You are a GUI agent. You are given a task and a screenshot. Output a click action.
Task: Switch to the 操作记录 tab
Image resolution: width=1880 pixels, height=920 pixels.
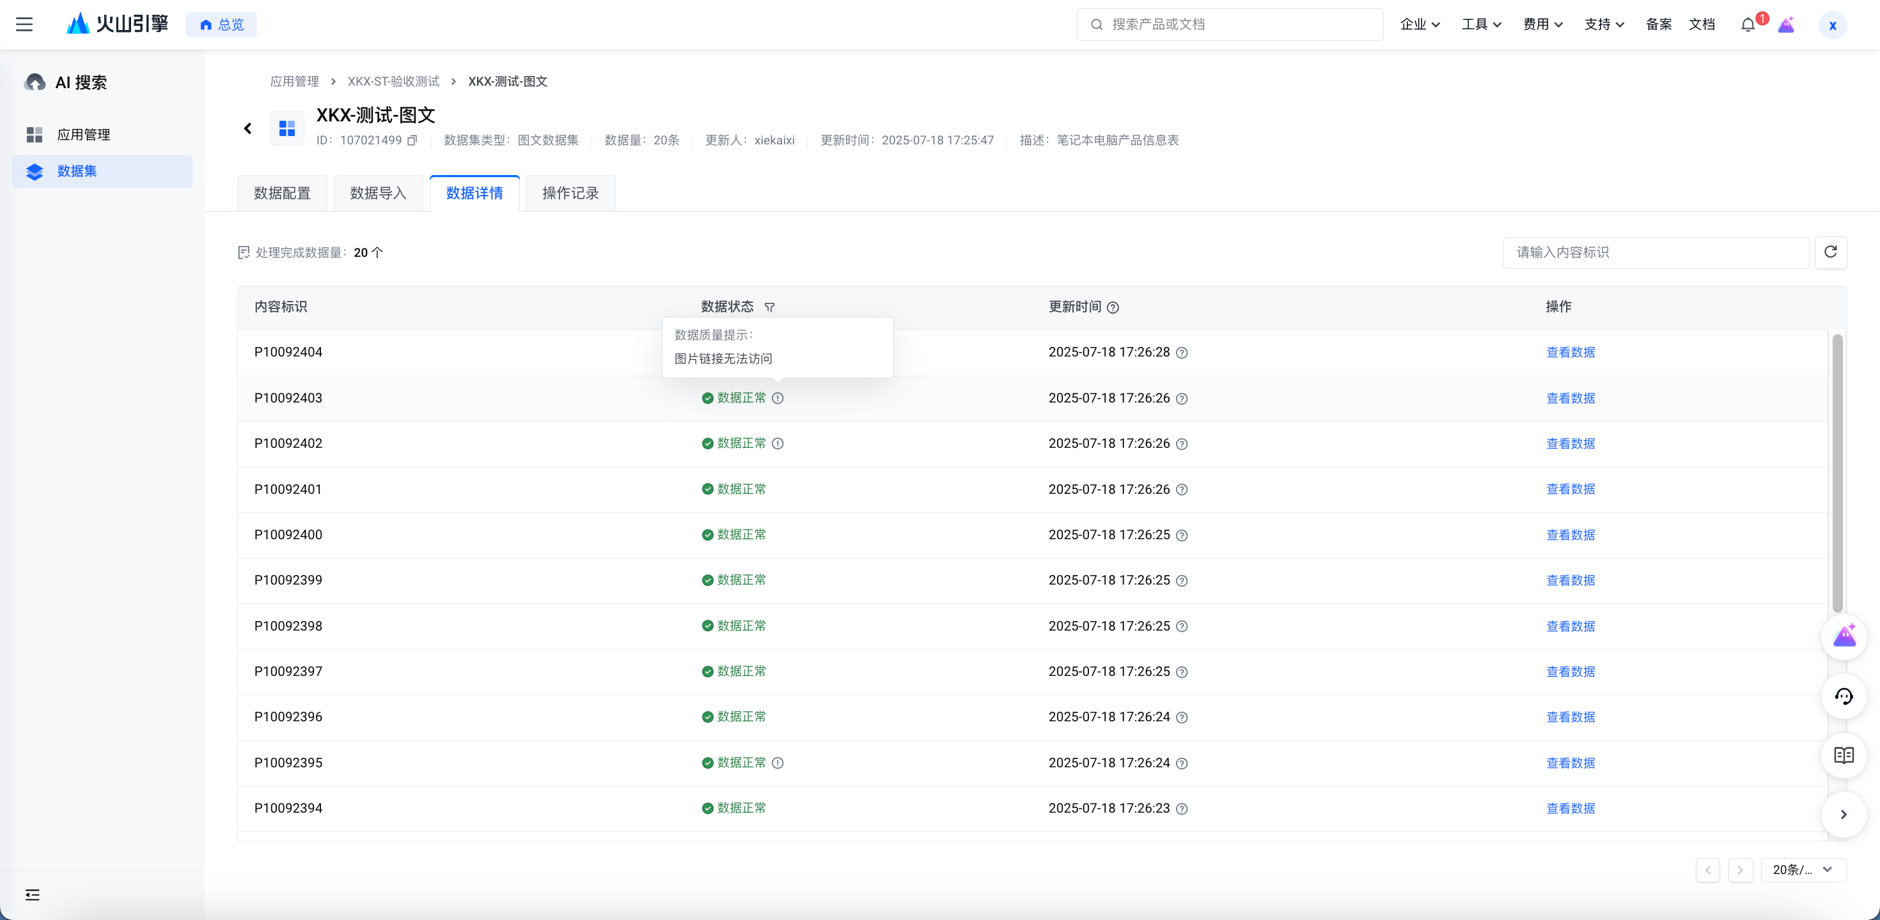pos(570,193)
